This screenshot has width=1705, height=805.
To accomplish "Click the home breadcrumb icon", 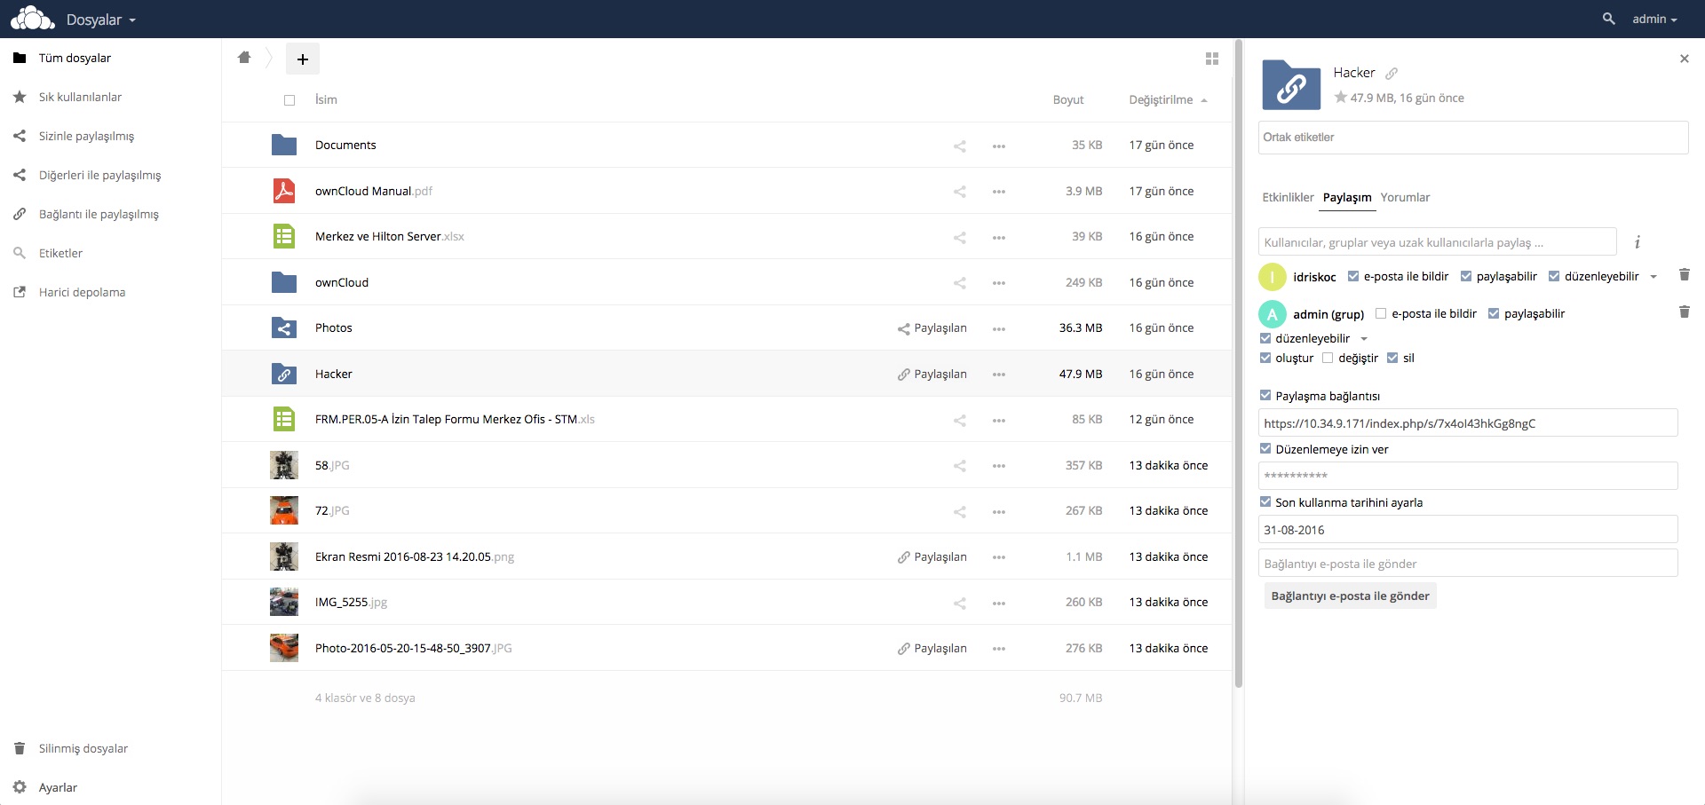I will click(x=244, y=58).
